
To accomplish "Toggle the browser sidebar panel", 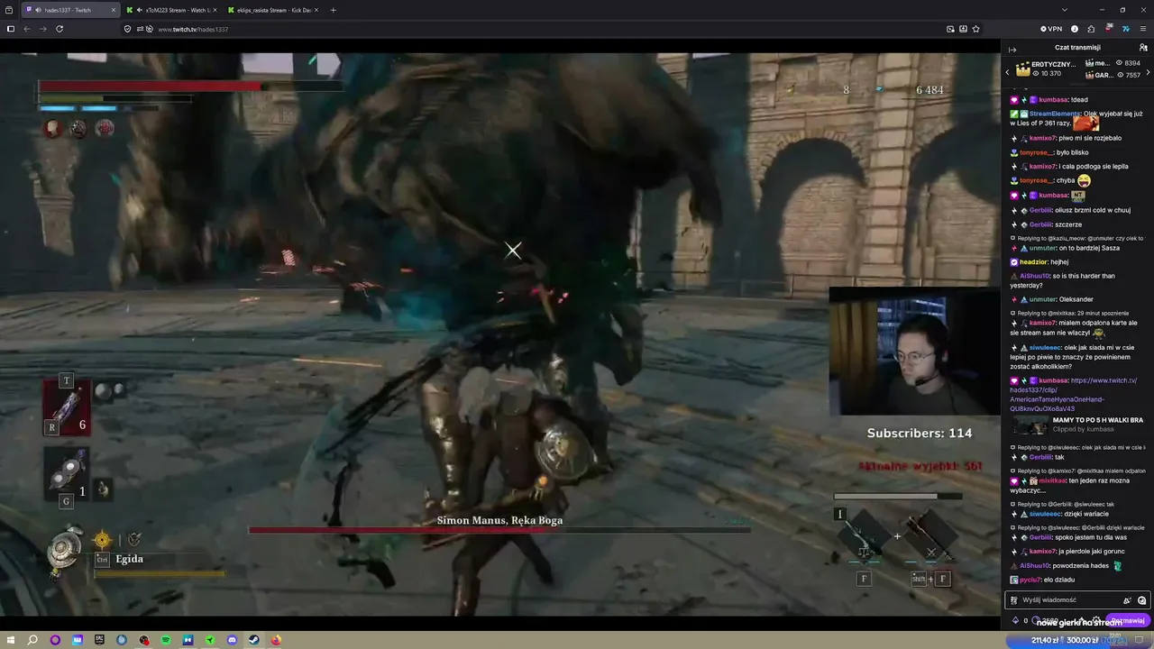I will click(x=10, y=29).
